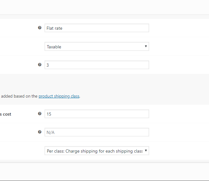Click help tooltip icon beside the 3 field

click(40, 65)
